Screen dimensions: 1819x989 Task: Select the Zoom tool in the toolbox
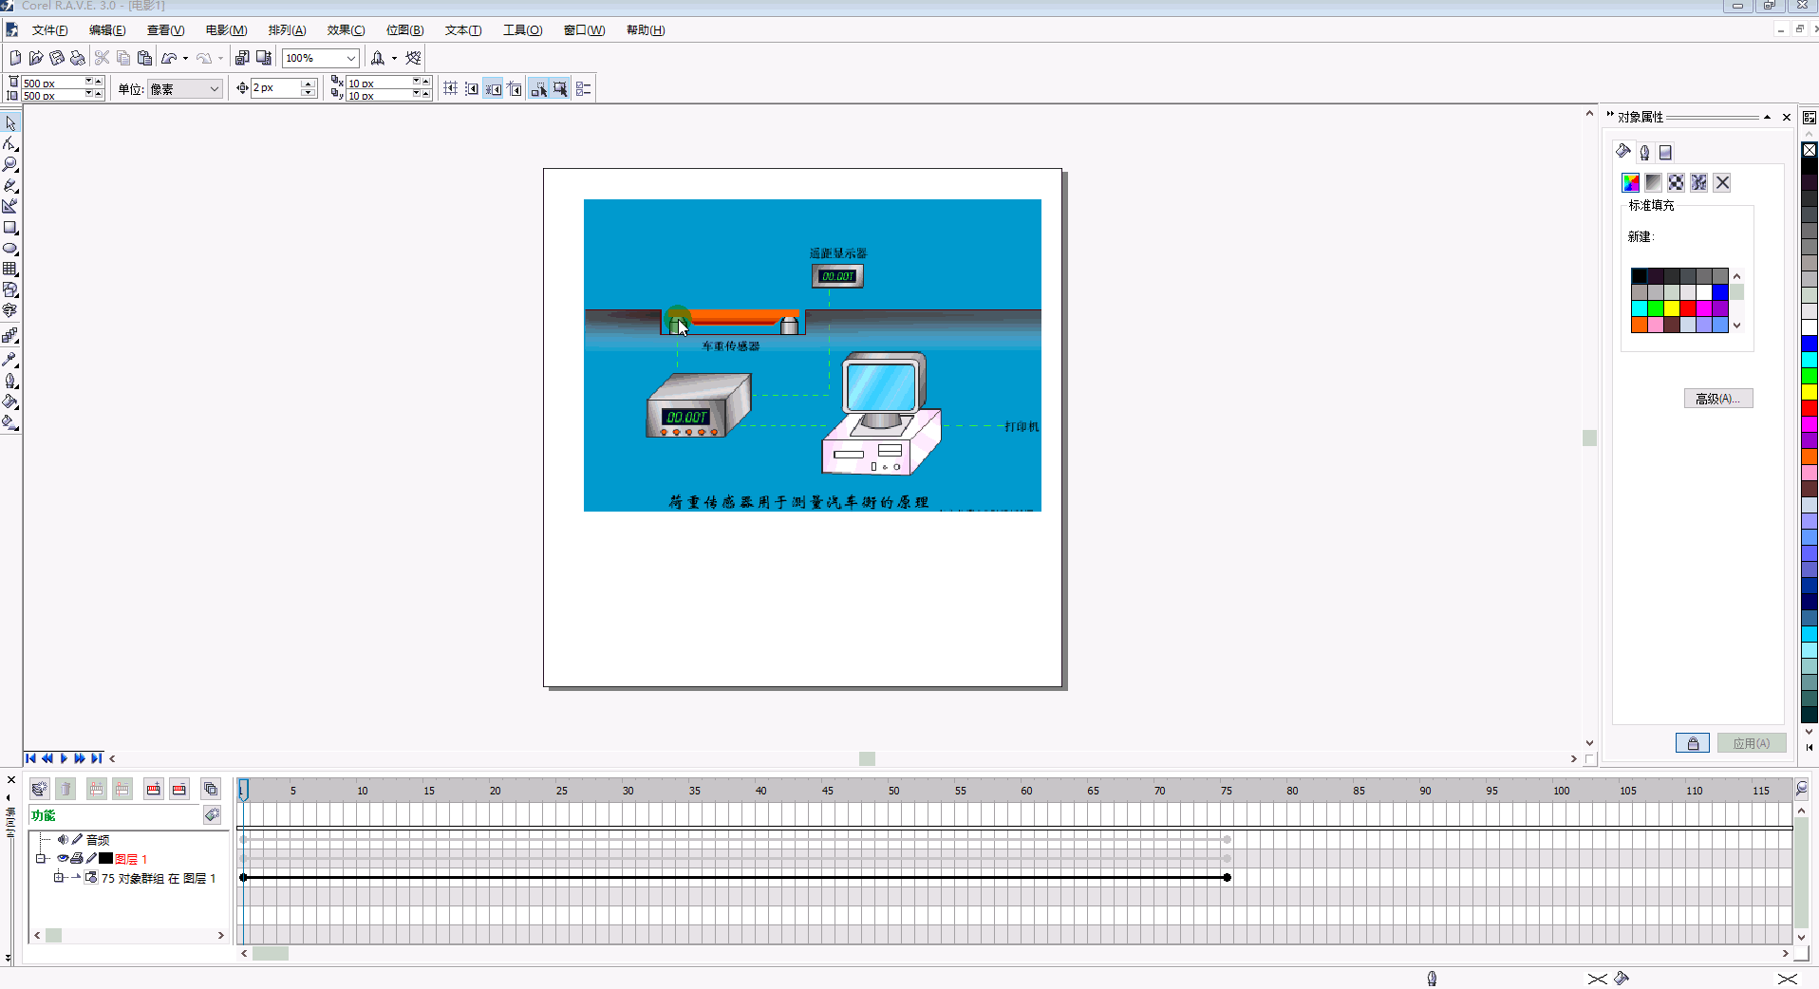coord(10,164)
